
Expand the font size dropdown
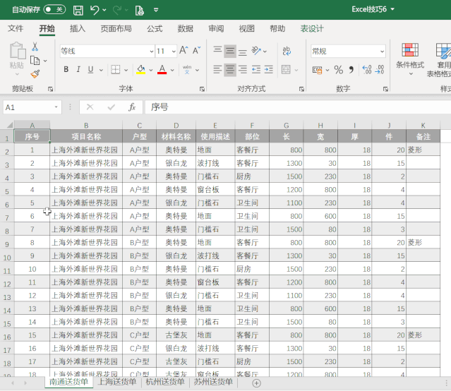[173, 52]
